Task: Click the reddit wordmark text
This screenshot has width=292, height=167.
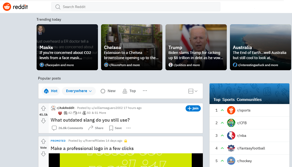Action: (x=20, y=7)
